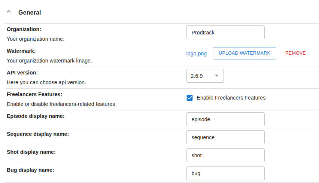Select the General section heading
This screenshot has width=319, height=183.
[30, 12]
